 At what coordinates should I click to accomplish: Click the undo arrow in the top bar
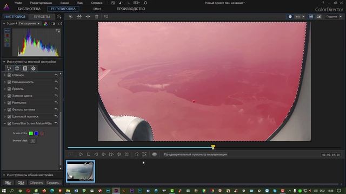point(121,3)
